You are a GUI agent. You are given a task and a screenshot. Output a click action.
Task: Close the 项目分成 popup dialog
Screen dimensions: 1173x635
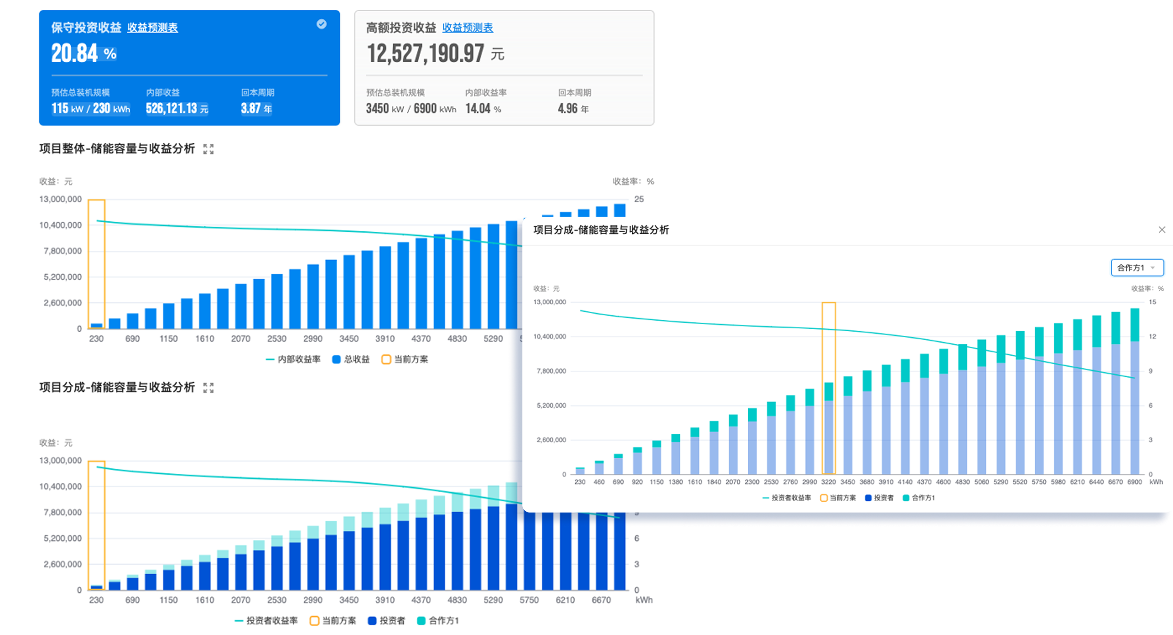pos(1162,230)
